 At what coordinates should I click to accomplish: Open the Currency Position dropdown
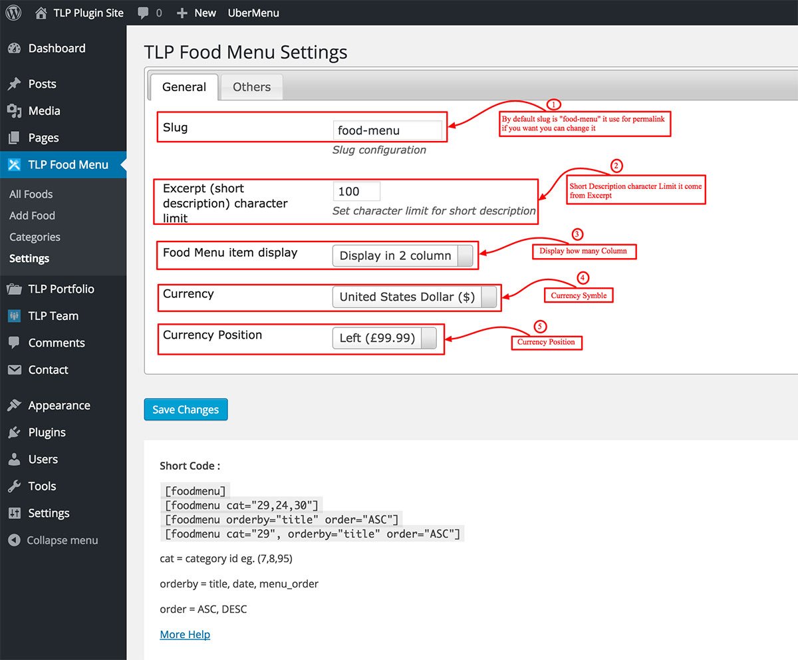(x=384, y=338)
